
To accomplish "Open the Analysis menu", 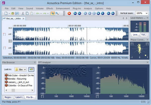I will point(88,8).
